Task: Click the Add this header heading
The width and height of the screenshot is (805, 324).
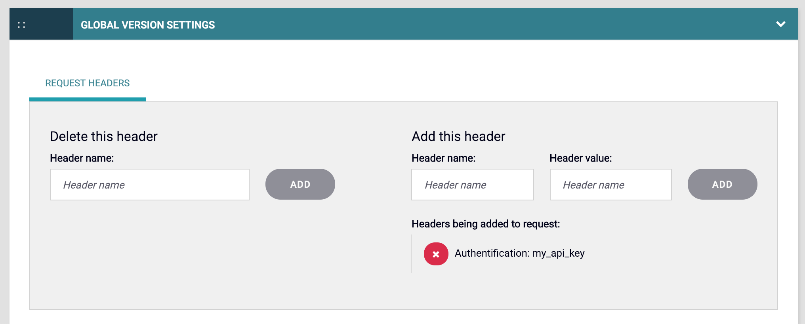Action: tap(458, 136)
